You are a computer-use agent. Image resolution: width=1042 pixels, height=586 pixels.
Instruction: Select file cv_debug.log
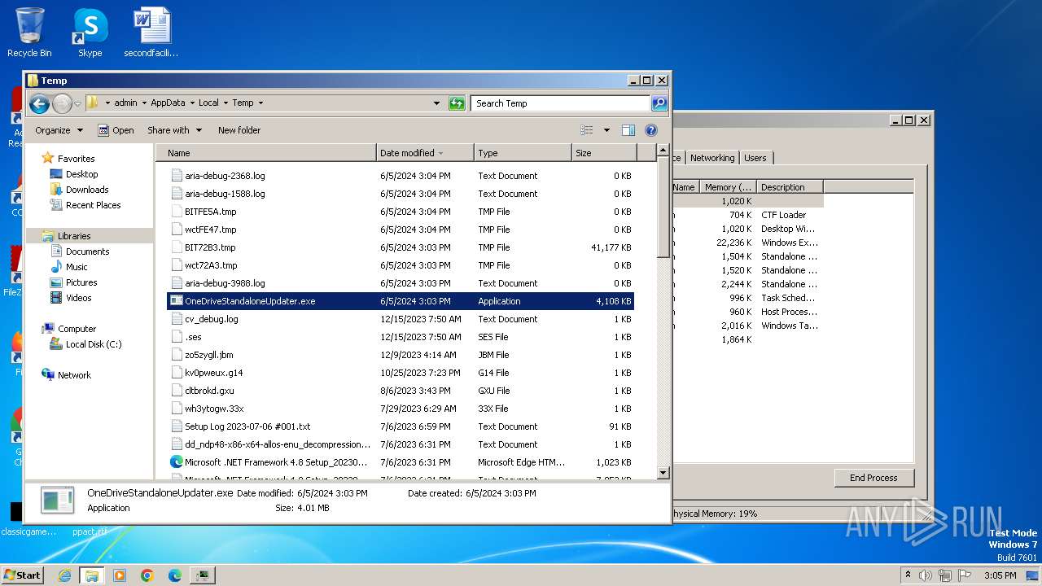coord(211,319)
